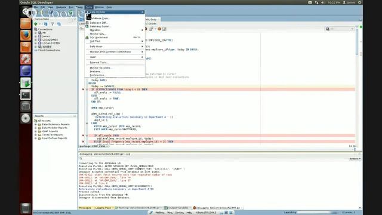Expand the LOCAL-SYSTEM connection node
Image resolution: width=382 pixels, height=215 pixels.
pos(36,43)
